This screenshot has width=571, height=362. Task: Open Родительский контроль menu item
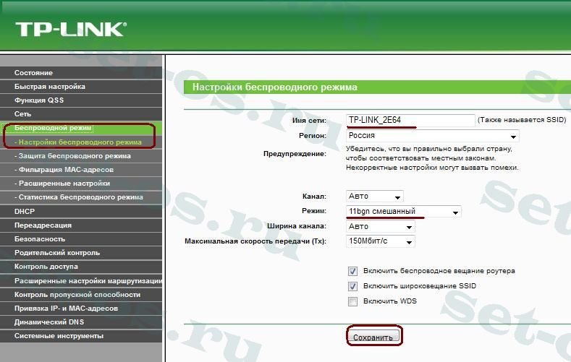click(x=81, y=253)
